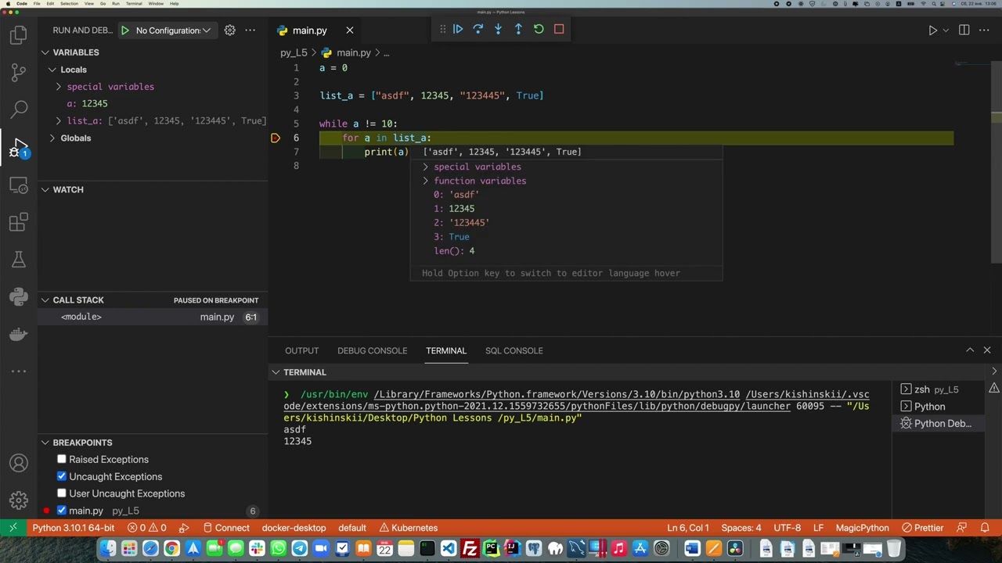Run Python file from editor title
This screenshot has height=563, width=1002.
point(932,30)
